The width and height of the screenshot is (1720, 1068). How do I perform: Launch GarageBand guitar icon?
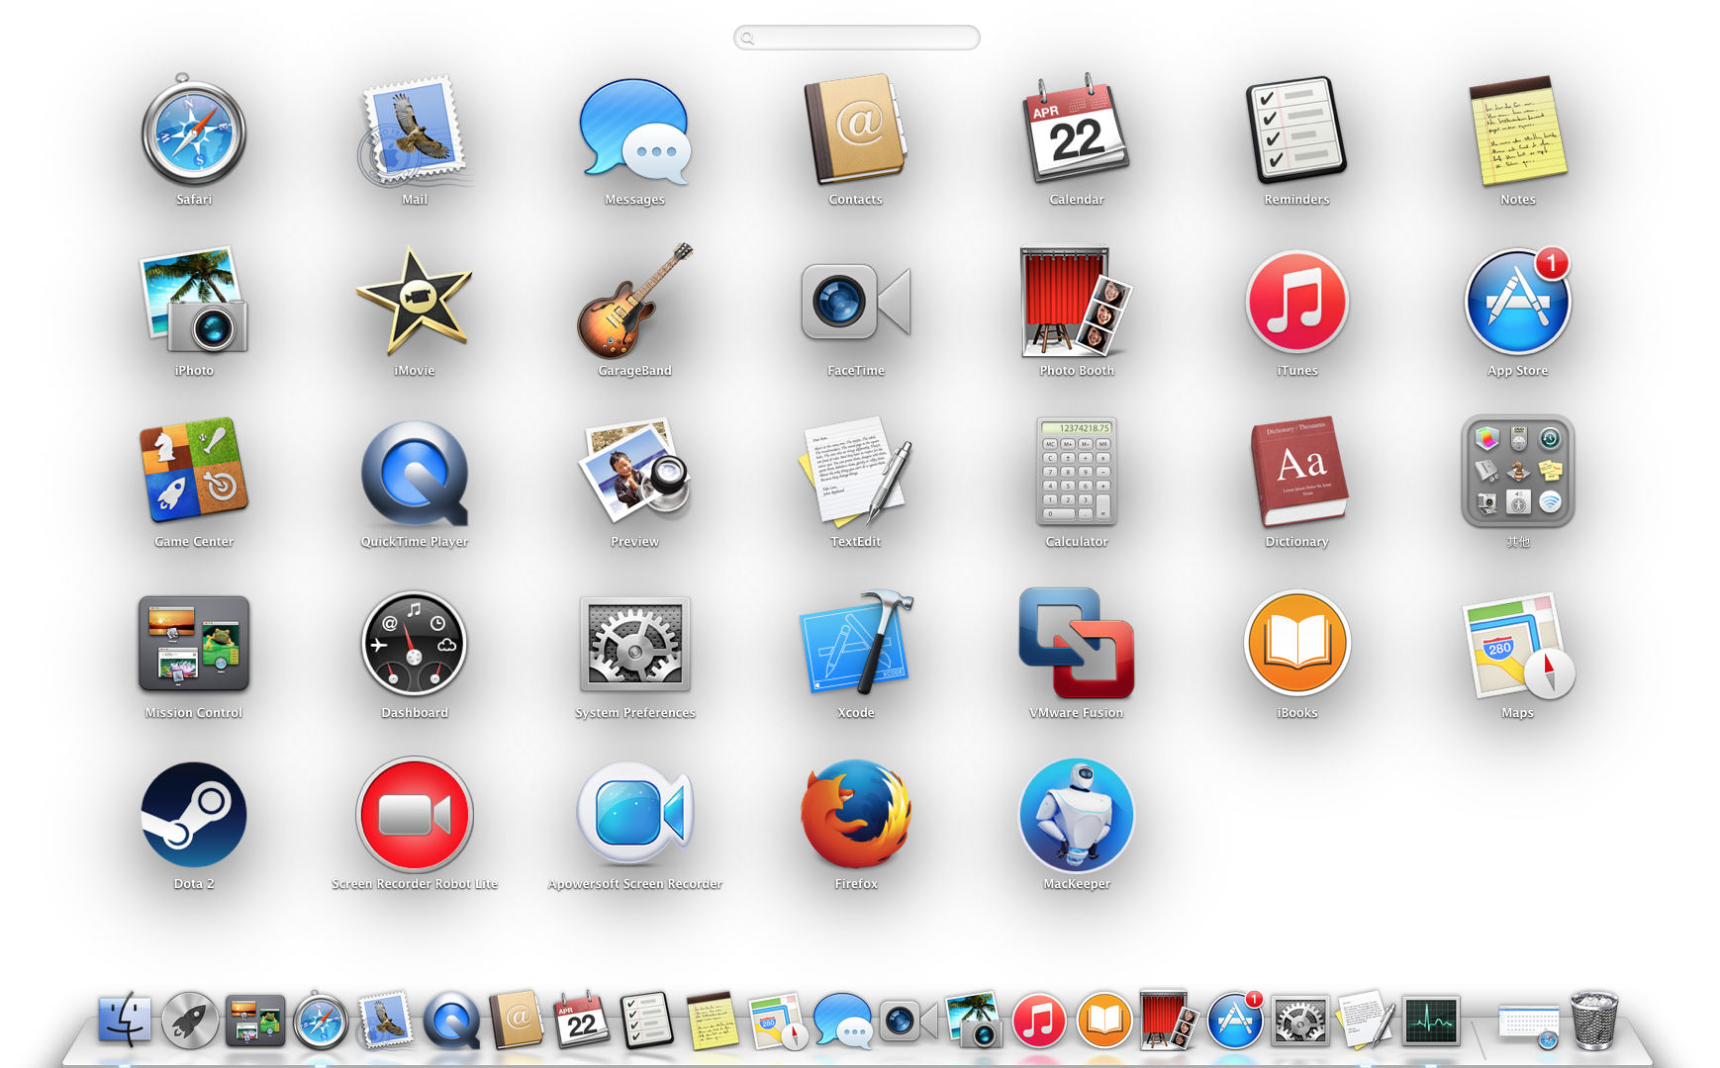[634, 301]
